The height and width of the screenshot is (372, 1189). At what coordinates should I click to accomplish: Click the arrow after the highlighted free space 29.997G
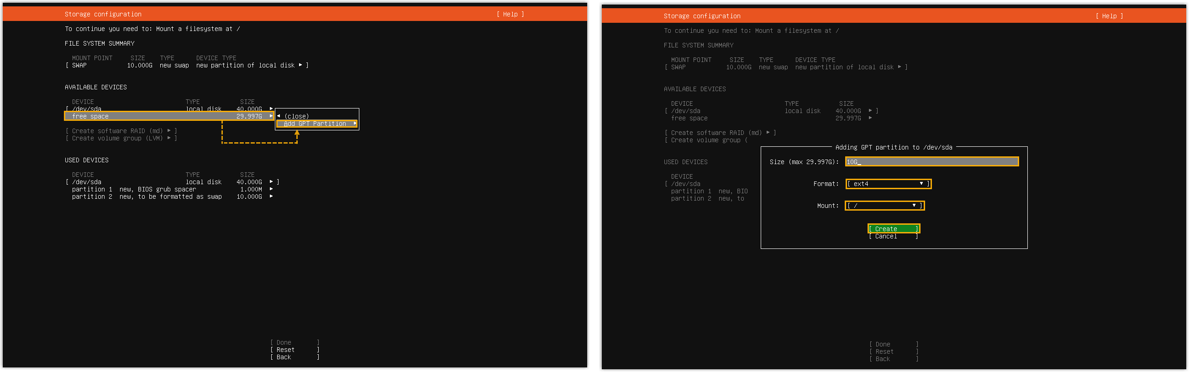[271, 116]
